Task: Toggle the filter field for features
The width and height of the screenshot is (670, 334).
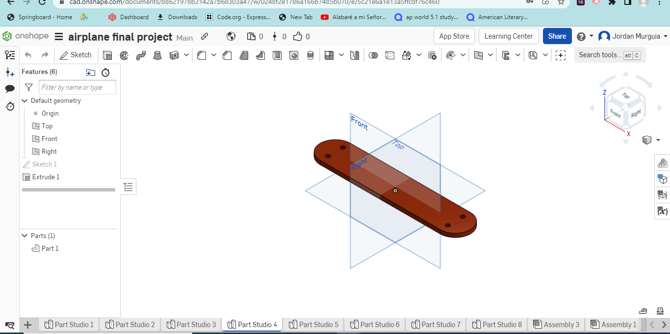Action: (x=28, y=87)
